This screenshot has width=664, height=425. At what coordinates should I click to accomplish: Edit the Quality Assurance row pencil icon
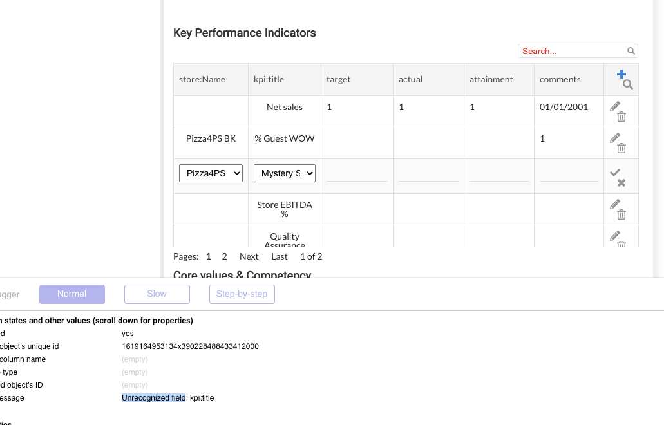tap(615, 235)
